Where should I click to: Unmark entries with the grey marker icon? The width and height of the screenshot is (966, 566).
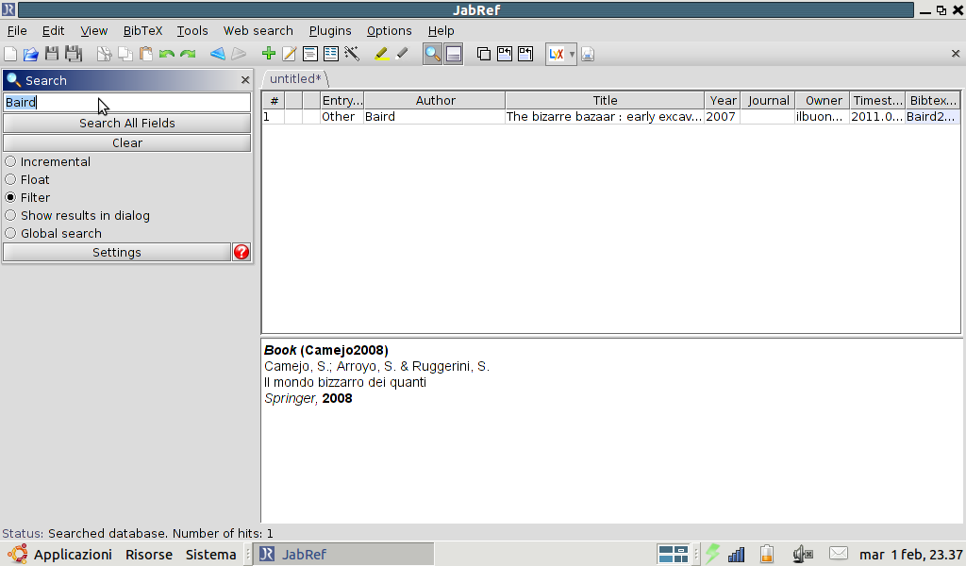click(402, 54)
